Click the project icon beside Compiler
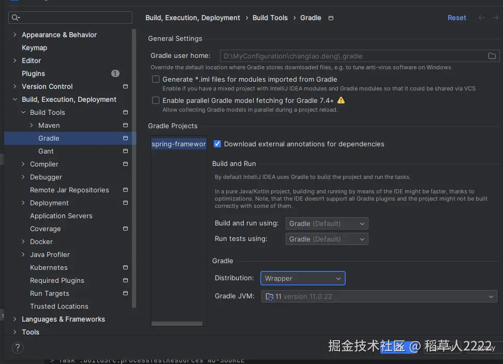 [x=125, y=164]
